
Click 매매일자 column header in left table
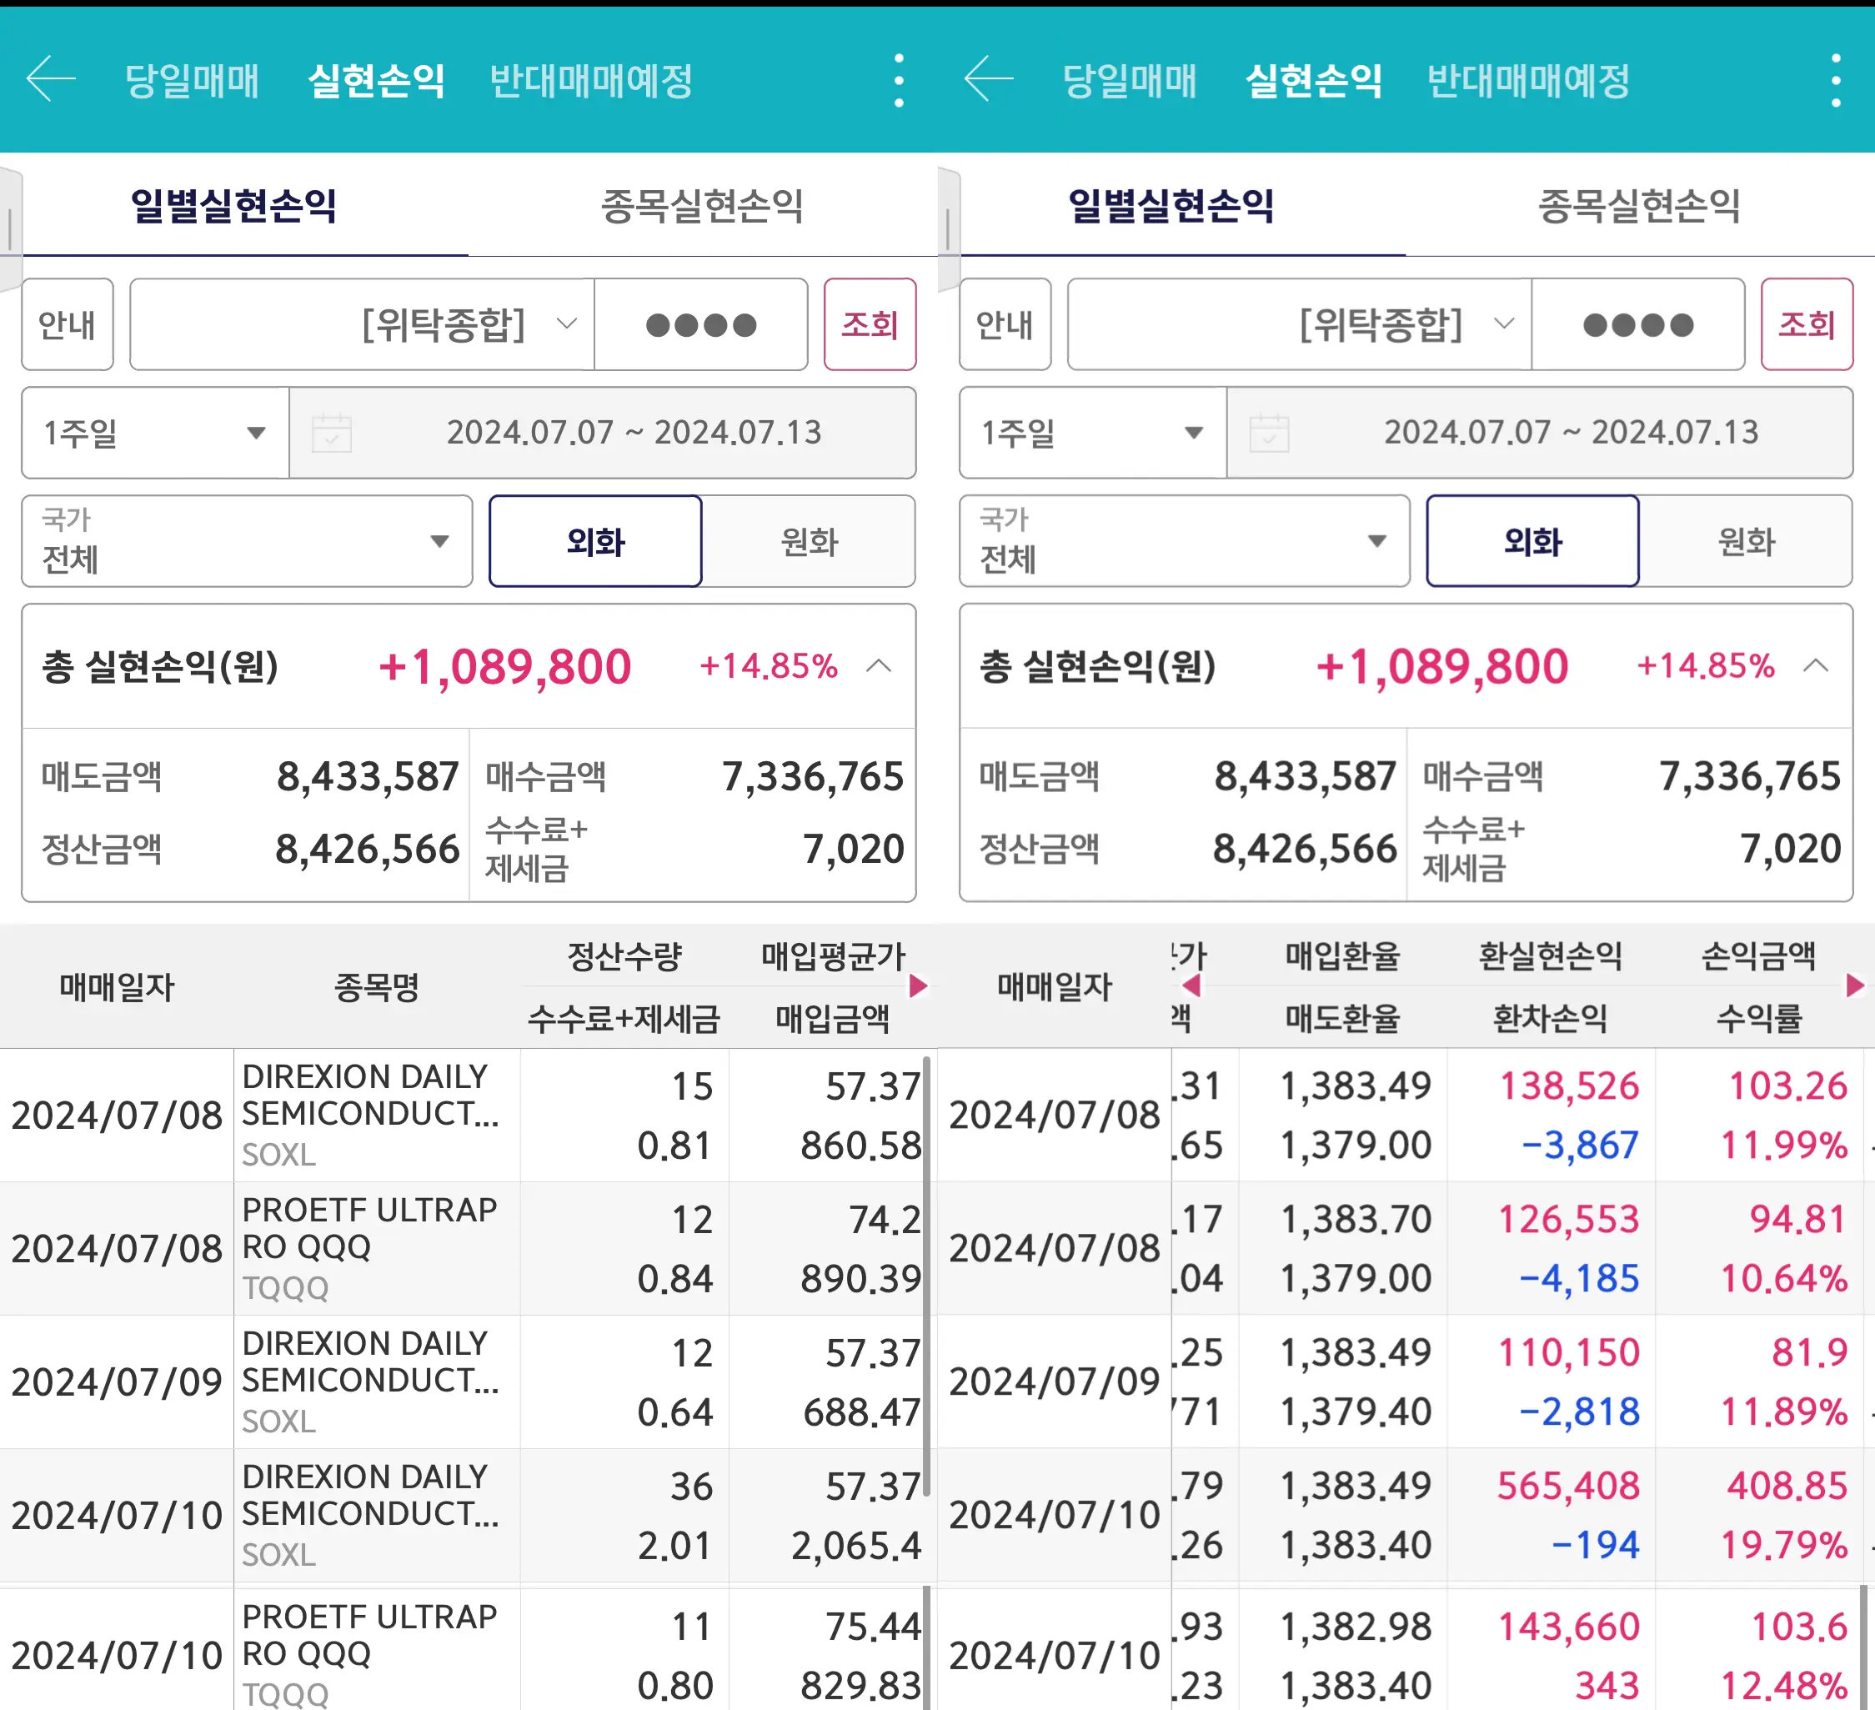pyautogui.click(x=118, y=986)
